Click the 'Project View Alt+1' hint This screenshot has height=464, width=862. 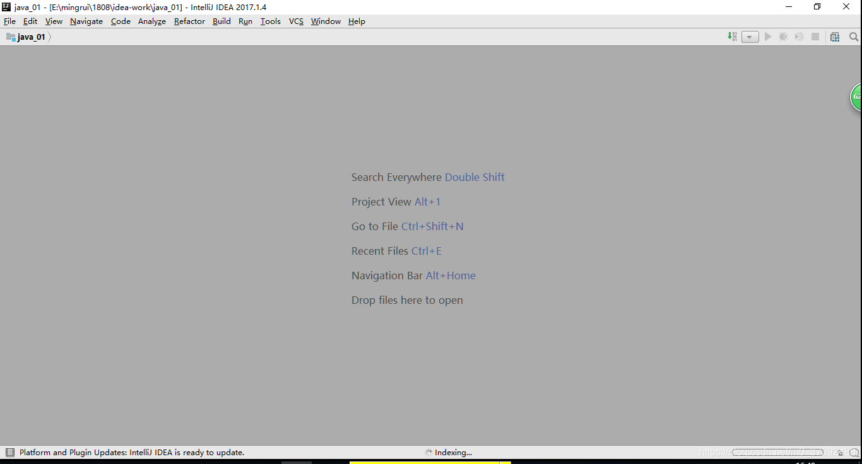click(396, 202)
